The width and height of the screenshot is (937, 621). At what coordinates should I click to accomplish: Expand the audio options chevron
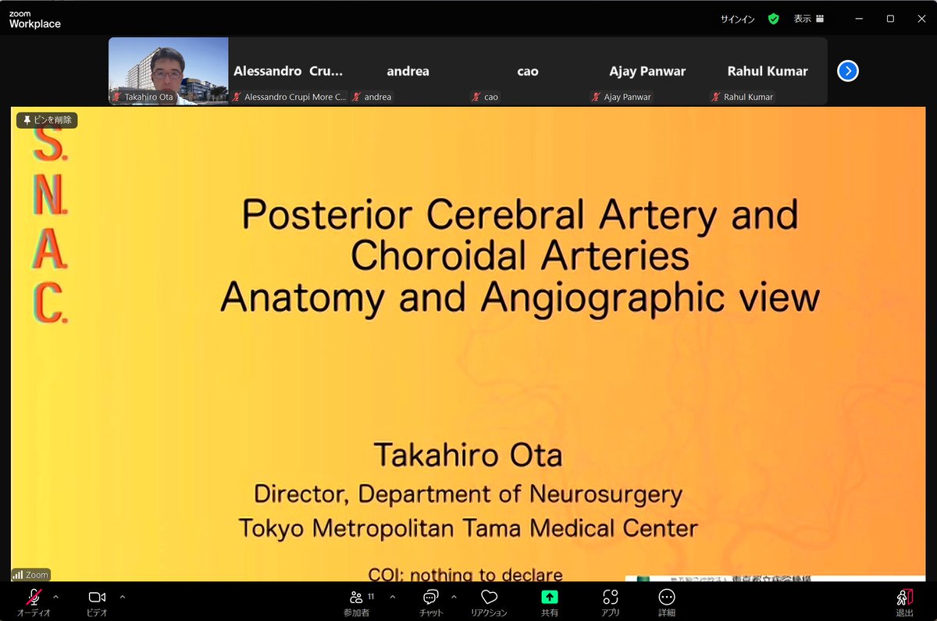(55, 596)
